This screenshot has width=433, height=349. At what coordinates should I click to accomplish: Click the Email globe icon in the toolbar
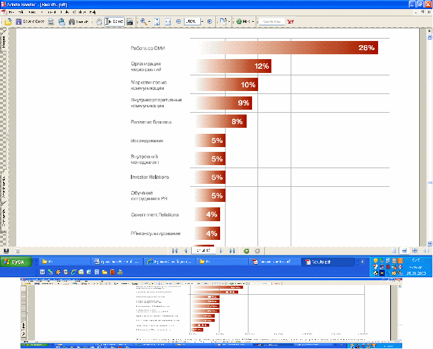click(x=62, y=22)
